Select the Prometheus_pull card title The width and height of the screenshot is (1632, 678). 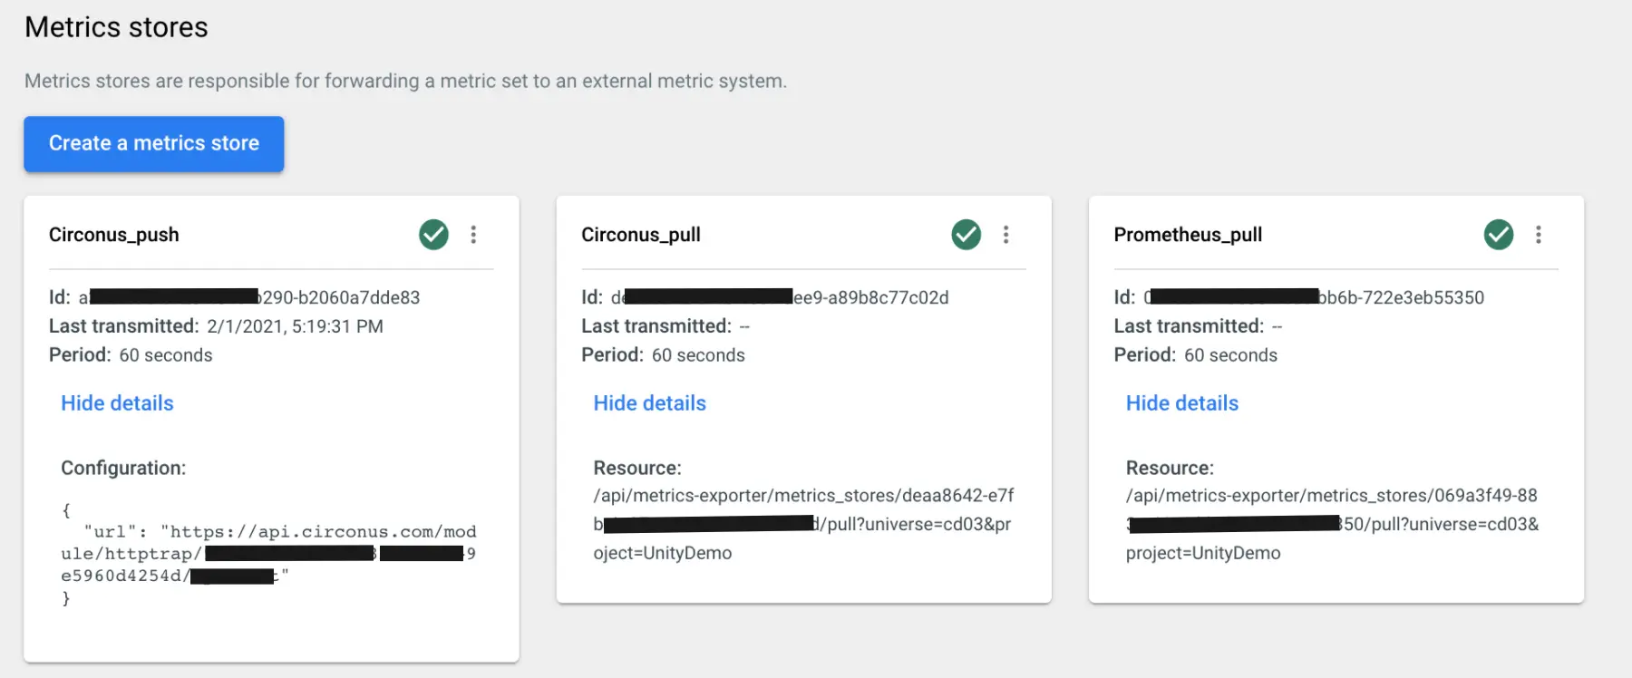tap(1188, 235)
